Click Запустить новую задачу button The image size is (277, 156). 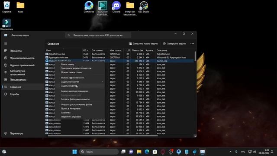[143, 43]
